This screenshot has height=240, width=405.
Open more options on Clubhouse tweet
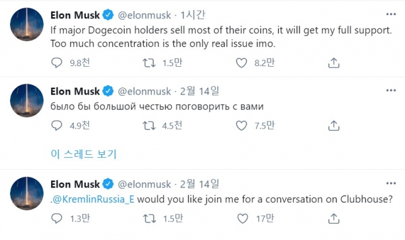(391, 182)
